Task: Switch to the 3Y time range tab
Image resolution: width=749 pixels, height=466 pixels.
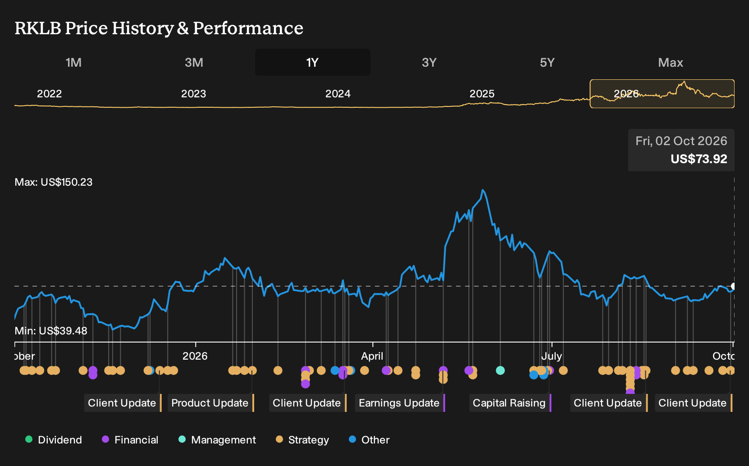Action: coord(429,62)
